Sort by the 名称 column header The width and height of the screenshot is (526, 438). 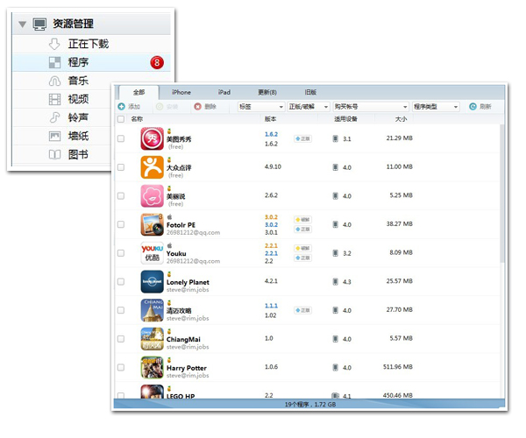137,119
